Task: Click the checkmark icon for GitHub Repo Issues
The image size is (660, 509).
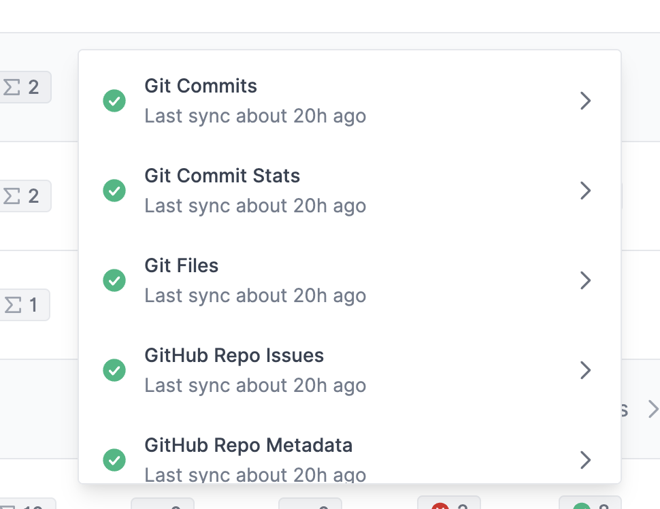Action: click(x=114, y=370)
